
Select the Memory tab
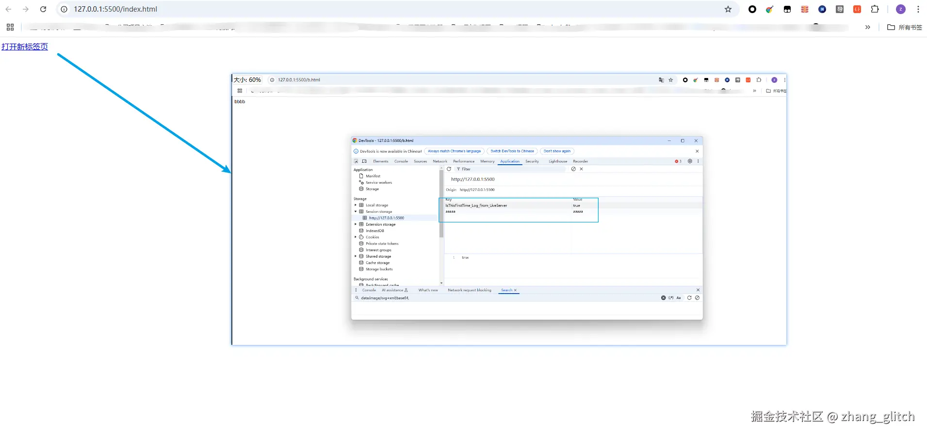[x=488, y=161]
